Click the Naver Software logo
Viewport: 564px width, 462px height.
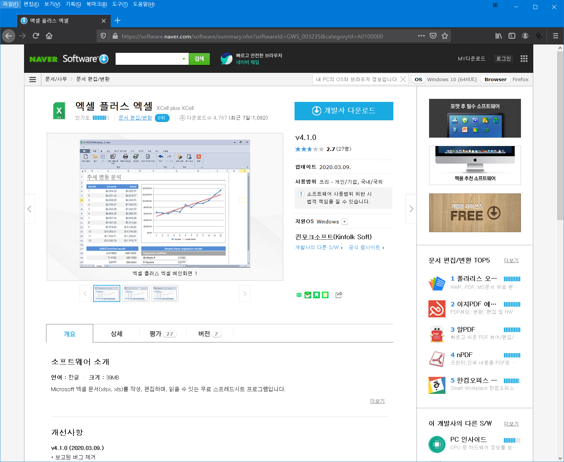click(69, 59)
